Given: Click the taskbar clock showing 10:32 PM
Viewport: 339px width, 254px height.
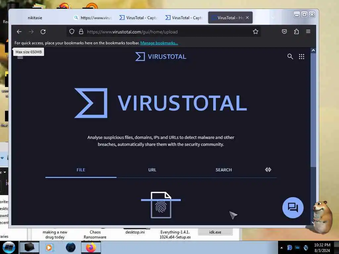Looking at the screenshot, I should (322, 248).
